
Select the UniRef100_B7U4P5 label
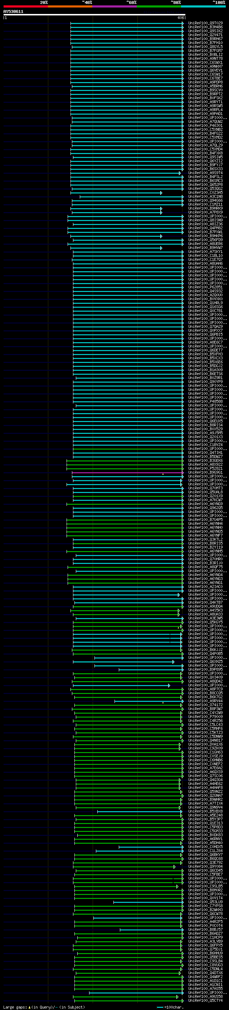point(205,520)
